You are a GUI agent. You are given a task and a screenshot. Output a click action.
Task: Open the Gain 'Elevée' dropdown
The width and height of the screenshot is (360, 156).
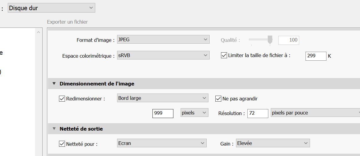273,143
